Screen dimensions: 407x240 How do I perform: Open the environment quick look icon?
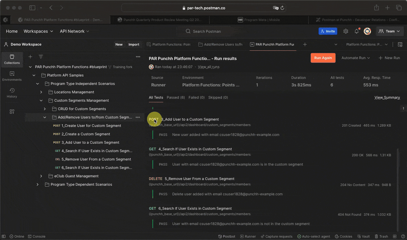pos(400,44)
